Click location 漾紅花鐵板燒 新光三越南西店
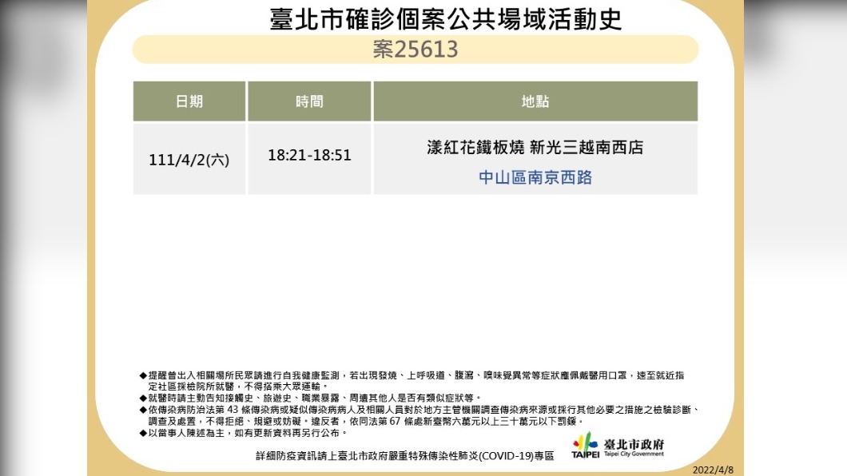Viewport: 847px width, 476px height. click(535, 147)
